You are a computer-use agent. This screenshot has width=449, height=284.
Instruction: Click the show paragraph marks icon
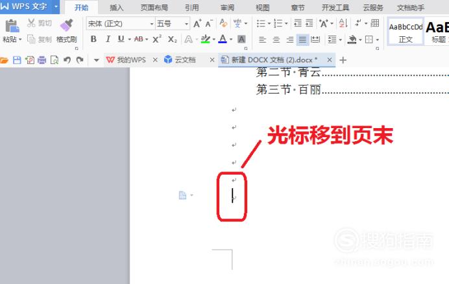(x=358, y=23)
